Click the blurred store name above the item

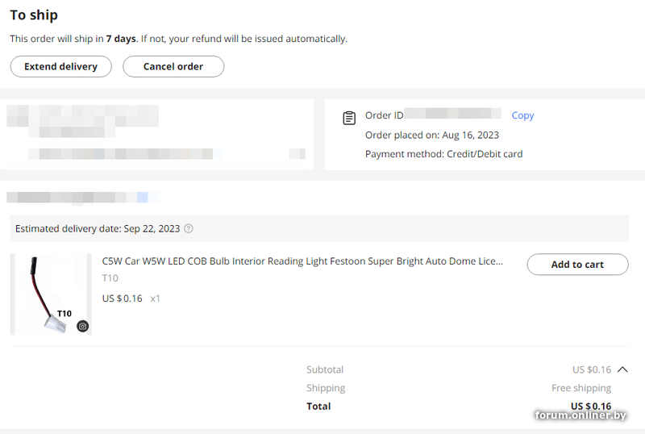click(x=71, y=197)
